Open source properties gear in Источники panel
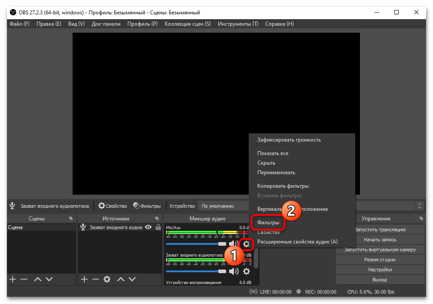The height and width of the screenshot is (304, 433). [x=107, y=279]
